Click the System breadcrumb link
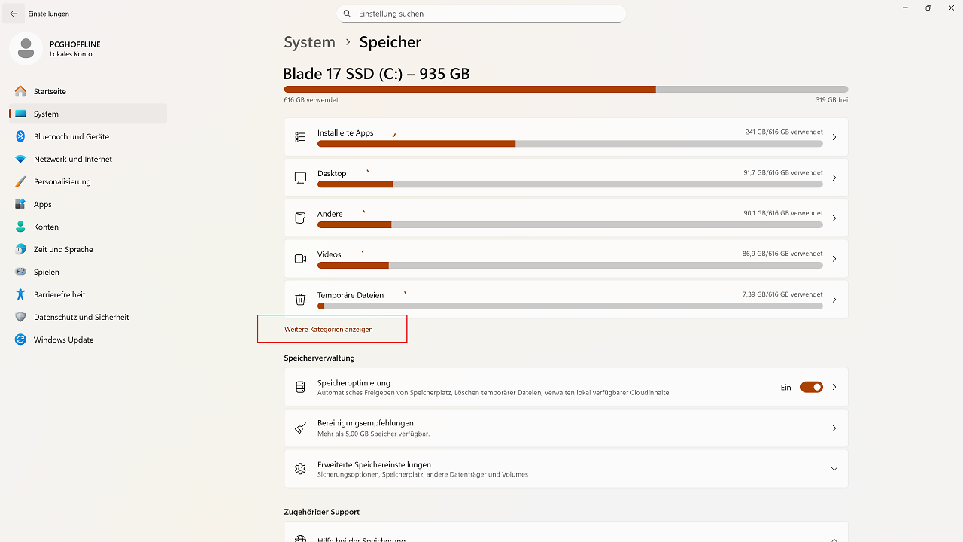 (309, 42)
